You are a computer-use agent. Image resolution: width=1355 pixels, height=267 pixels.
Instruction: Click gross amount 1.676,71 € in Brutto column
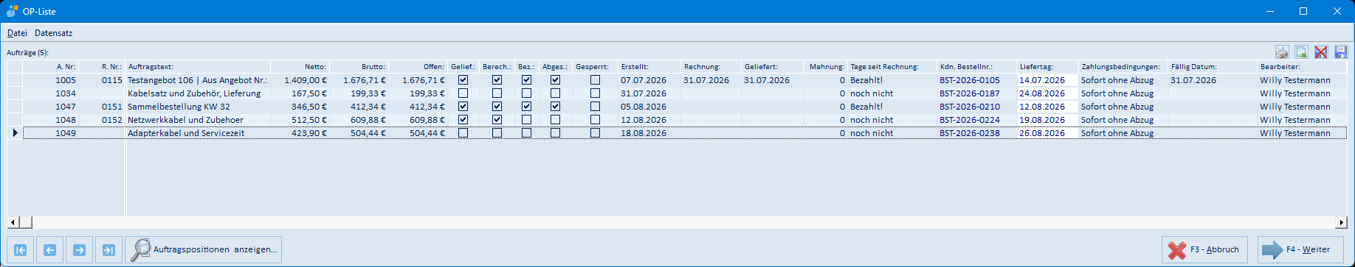pos(365,80)
